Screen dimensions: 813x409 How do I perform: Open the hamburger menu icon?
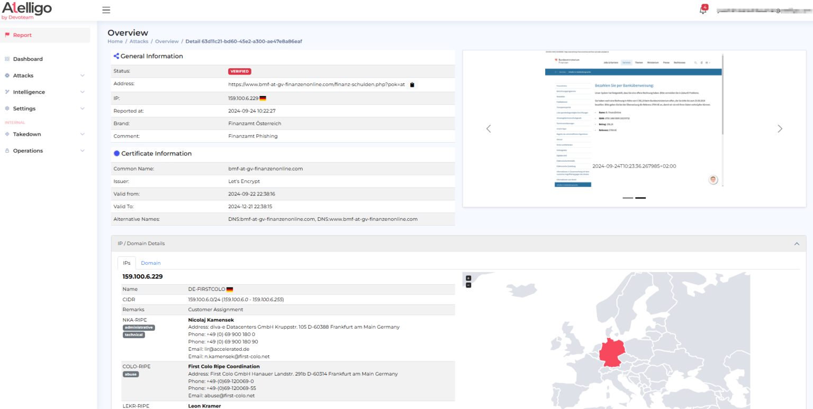click(106, 10)
